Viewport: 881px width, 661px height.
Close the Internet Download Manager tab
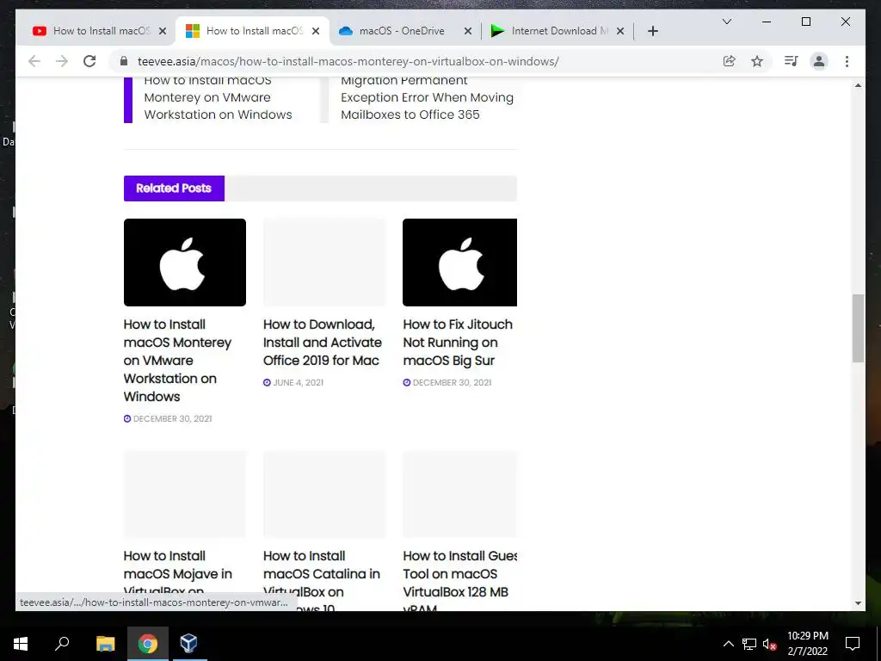tap(620, 31)
